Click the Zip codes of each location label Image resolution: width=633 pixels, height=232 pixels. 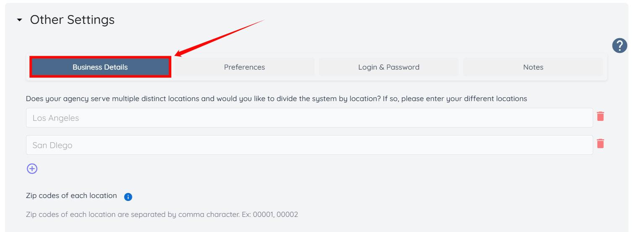pyautogui.click(x=71, y=196)
